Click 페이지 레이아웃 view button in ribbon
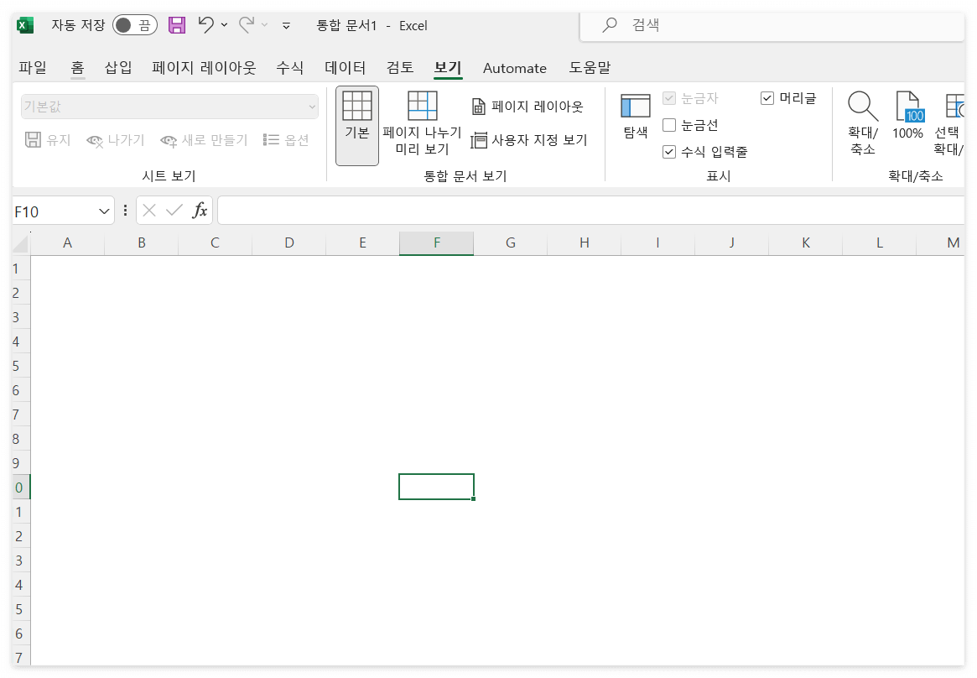The width and height of the screenshot is (977, 678). (x=527, y=107)
